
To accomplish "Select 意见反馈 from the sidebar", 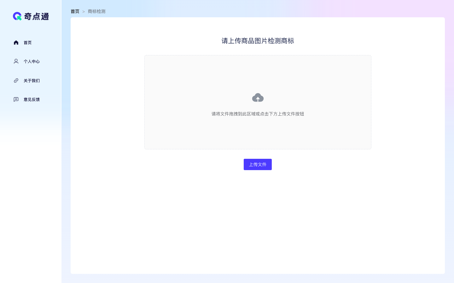I will tap(31, 99).
